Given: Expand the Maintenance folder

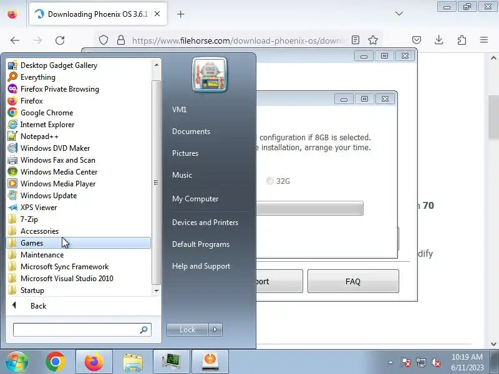Looking at the screenshot, I should tap(79, 255).
